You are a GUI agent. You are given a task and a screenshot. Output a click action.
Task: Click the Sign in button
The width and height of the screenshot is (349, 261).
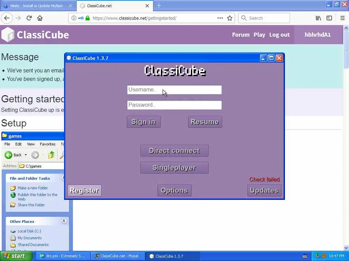point(144,122)
